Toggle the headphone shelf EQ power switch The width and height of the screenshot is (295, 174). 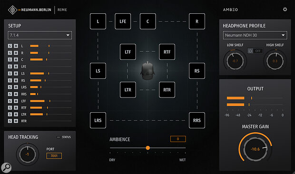255,51
